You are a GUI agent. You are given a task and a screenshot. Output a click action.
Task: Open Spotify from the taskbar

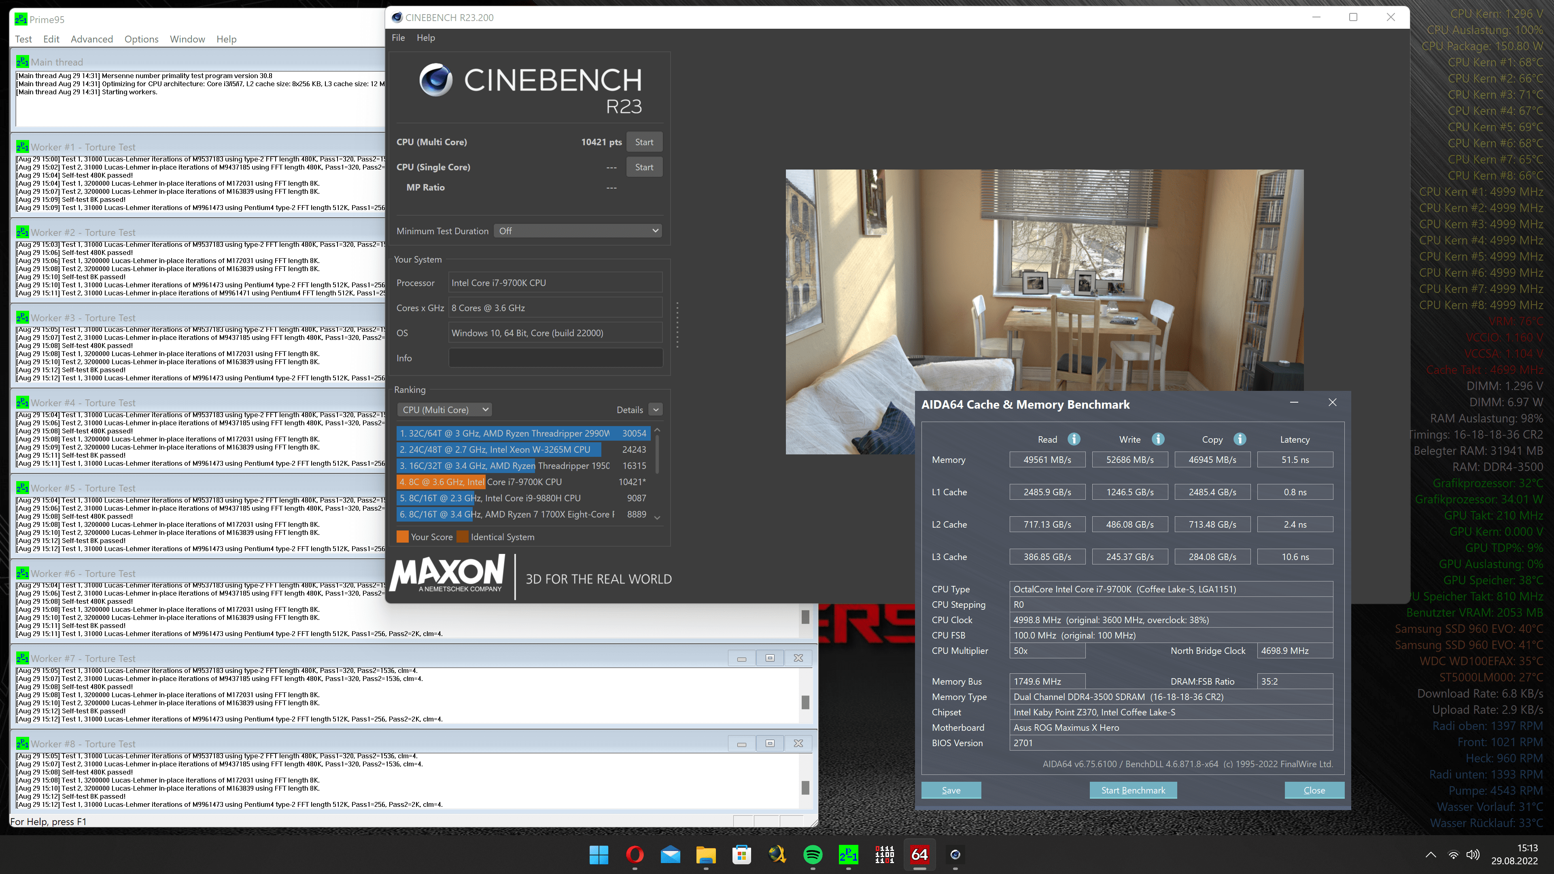click(x=813, y=855)
